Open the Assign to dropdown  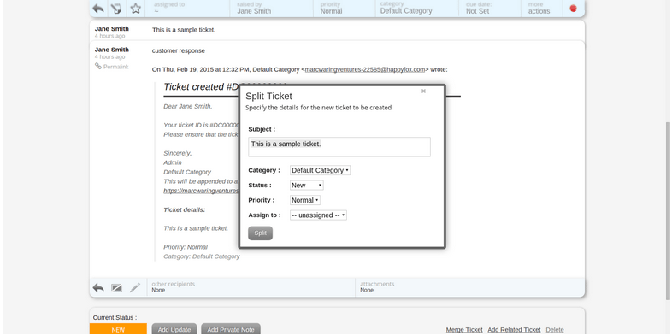pyautogui.click(x=318, y=215)
